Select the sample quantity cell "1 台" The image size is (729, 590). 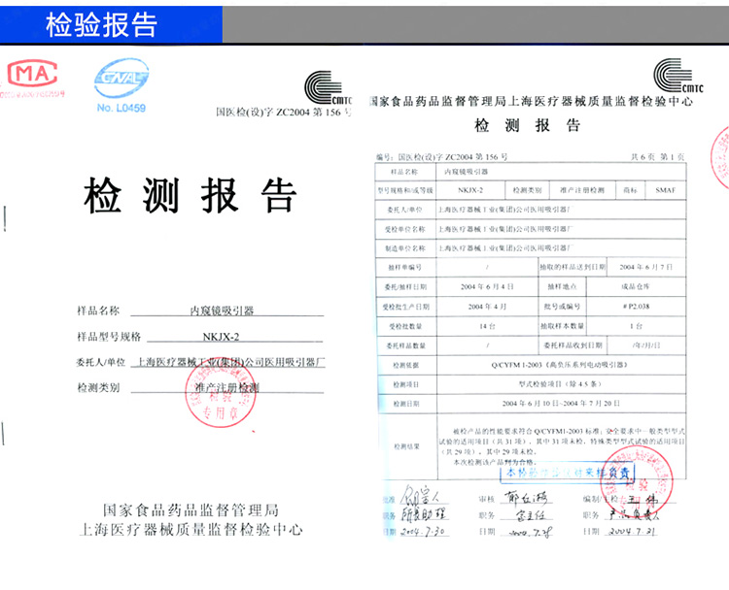click(x=636, y=326)
